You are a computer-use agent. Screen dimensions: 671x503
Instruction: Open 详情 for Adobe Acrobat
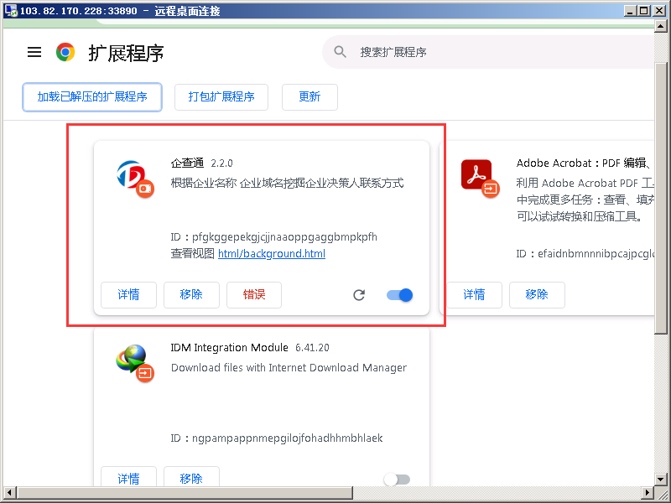click(x=474, y=295)
